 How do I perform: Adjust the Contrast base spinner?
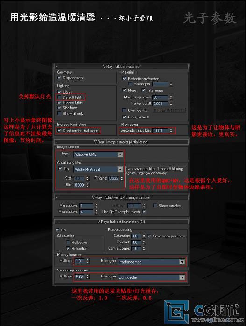point(144,249)
